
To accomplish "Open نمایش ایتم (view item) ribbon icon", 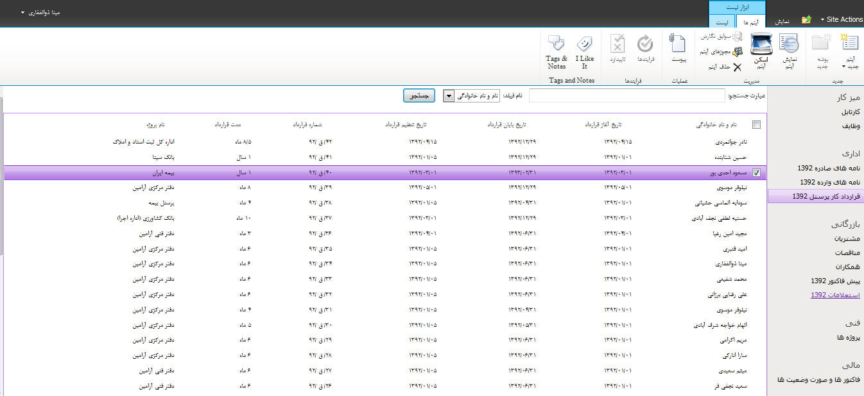I will click(789, 43).
